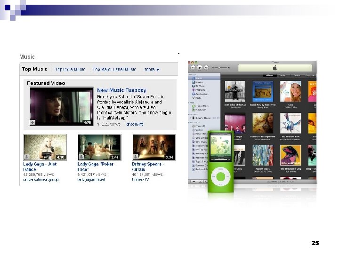The height and width of the screenshot is (254, 339).
Task: Open the 'more' dropdown in the music tabs
Action: (x=152, y=69)
